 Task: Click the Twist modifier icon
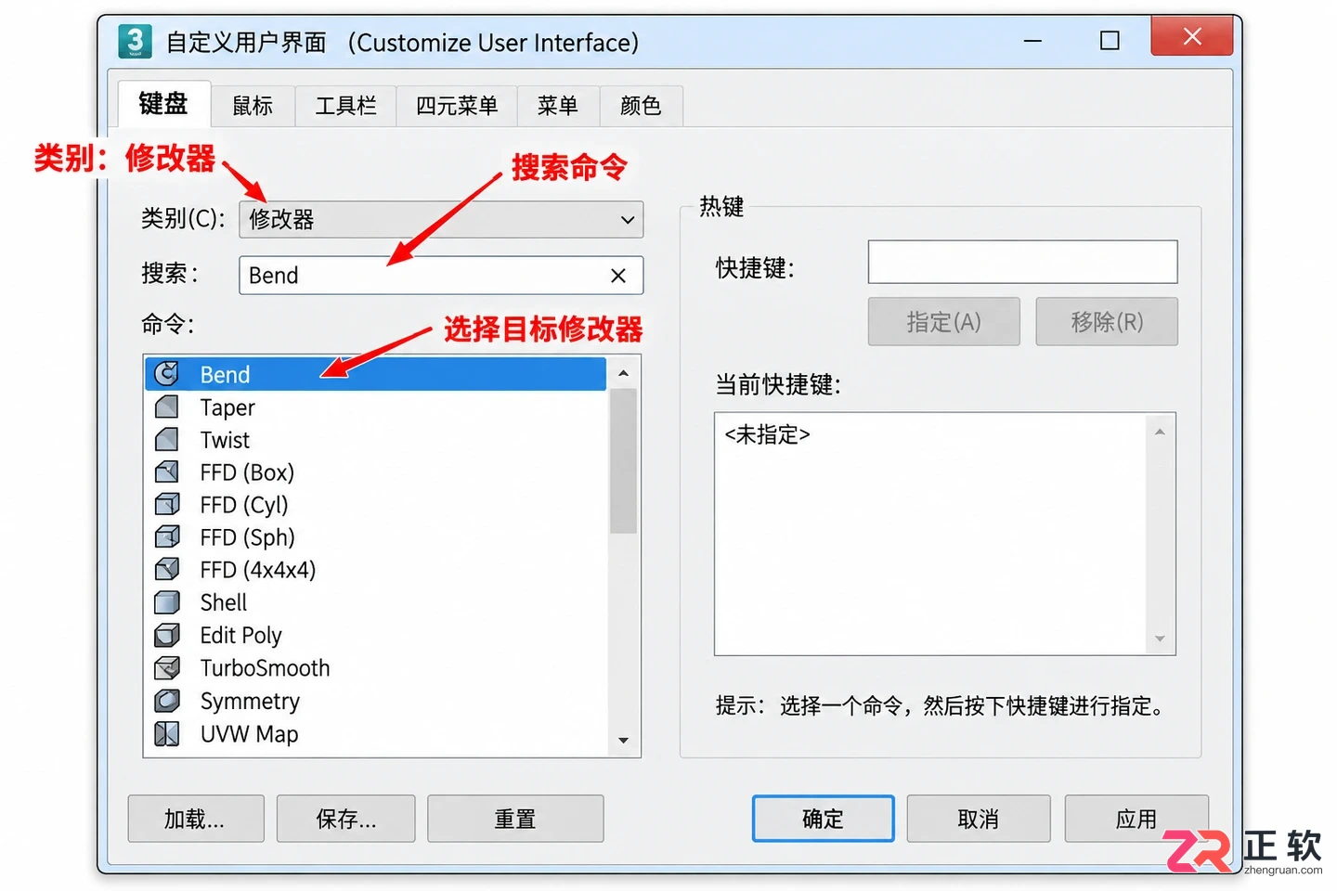pyautogui.click(x=166, y=439)
